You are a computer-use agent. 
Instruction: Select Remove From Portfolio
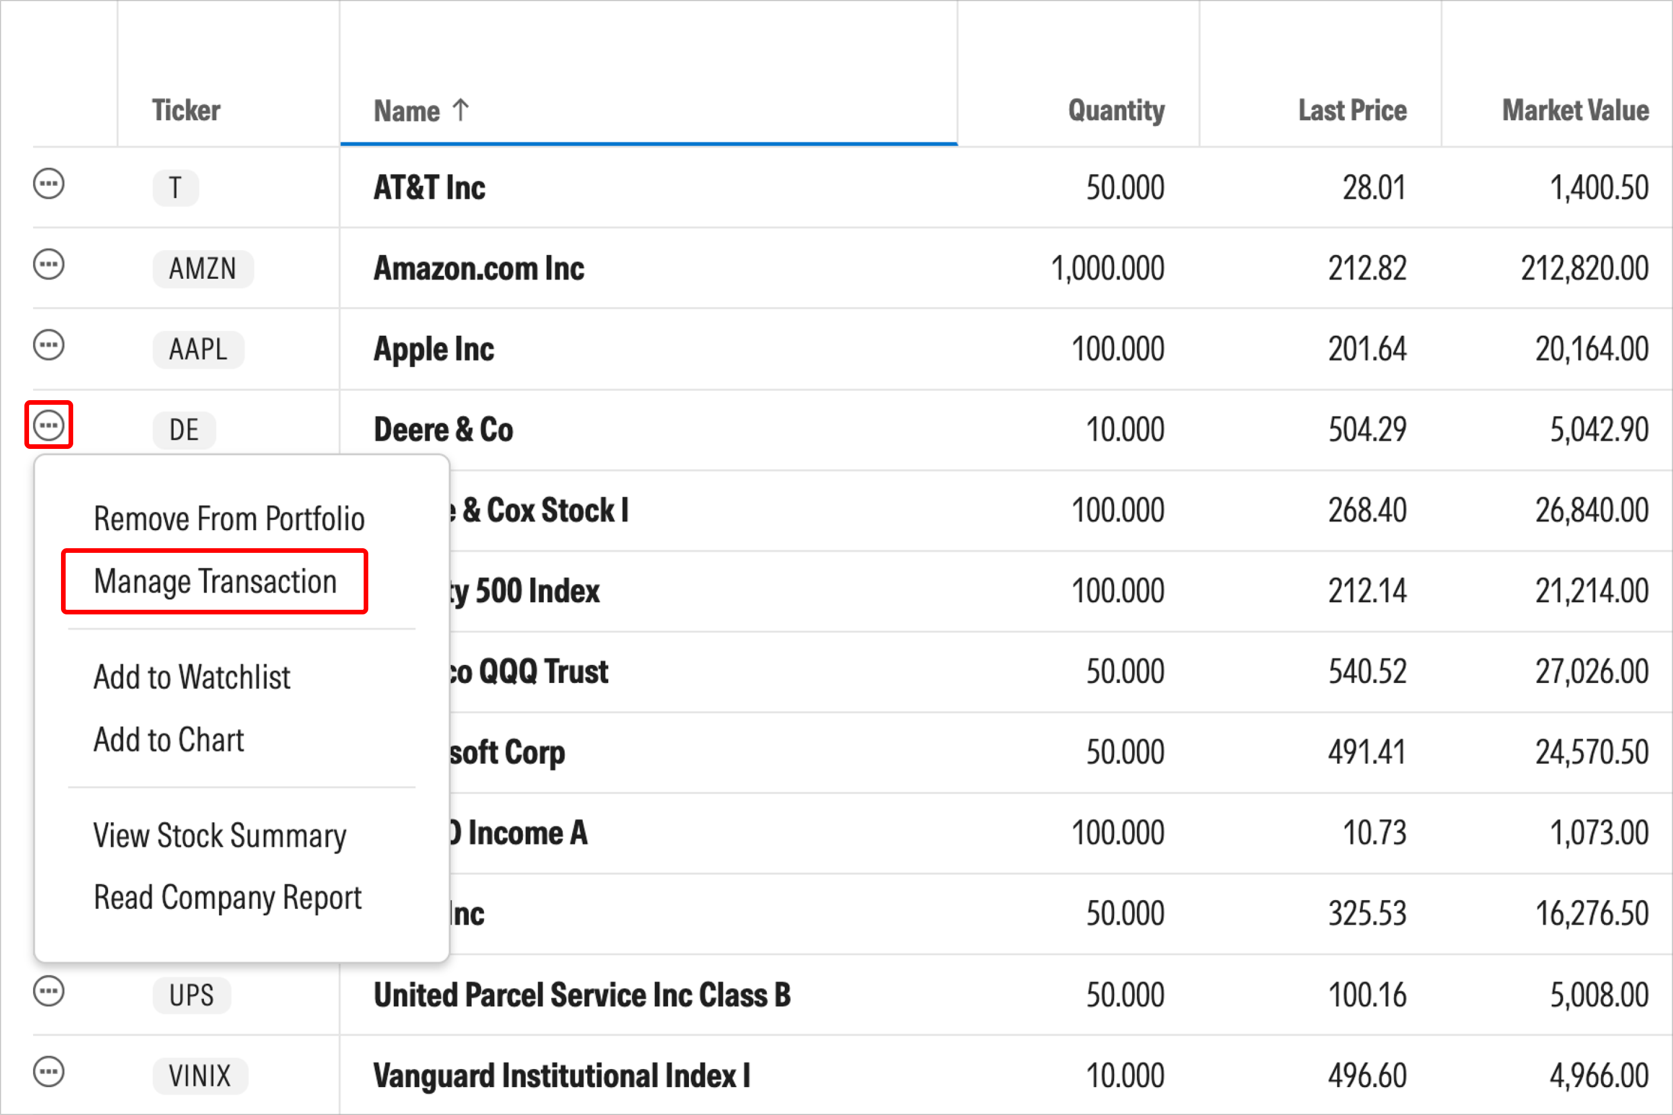click(x=229, y=517)
